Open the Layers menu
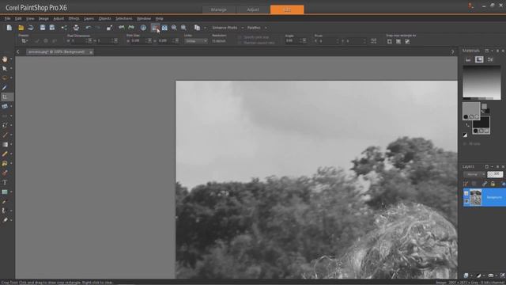The height and width of the screenshot is (285, 506). tap(89, 19)
